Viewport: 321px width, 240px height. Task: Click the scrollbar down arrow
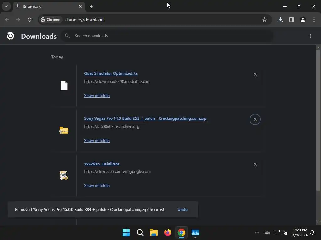click(x=318, y=222)
